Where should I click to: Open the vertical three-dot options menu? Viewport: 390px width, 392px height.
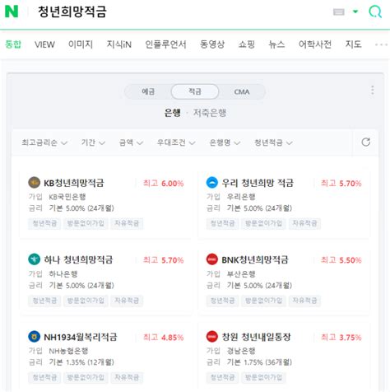(x=372, y=90)
